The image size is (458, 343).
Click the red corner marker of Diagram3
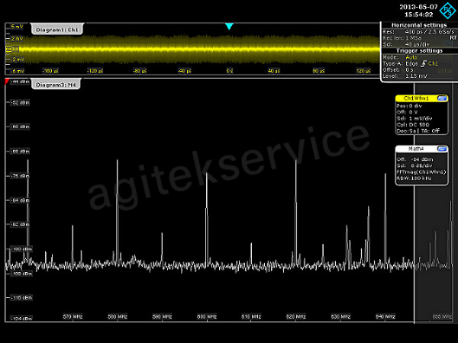8,82
